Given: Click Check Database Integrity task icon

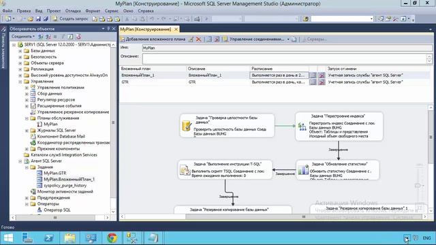Looking at the screenshot, I should [x=187, y=125].
